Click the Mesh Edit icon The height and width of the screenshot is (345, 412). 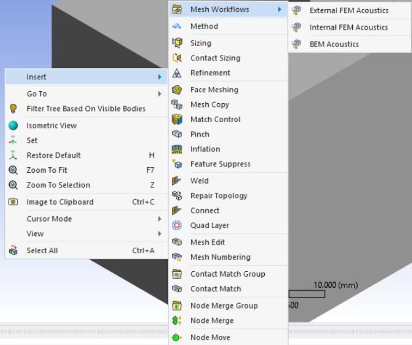point(177,242)
